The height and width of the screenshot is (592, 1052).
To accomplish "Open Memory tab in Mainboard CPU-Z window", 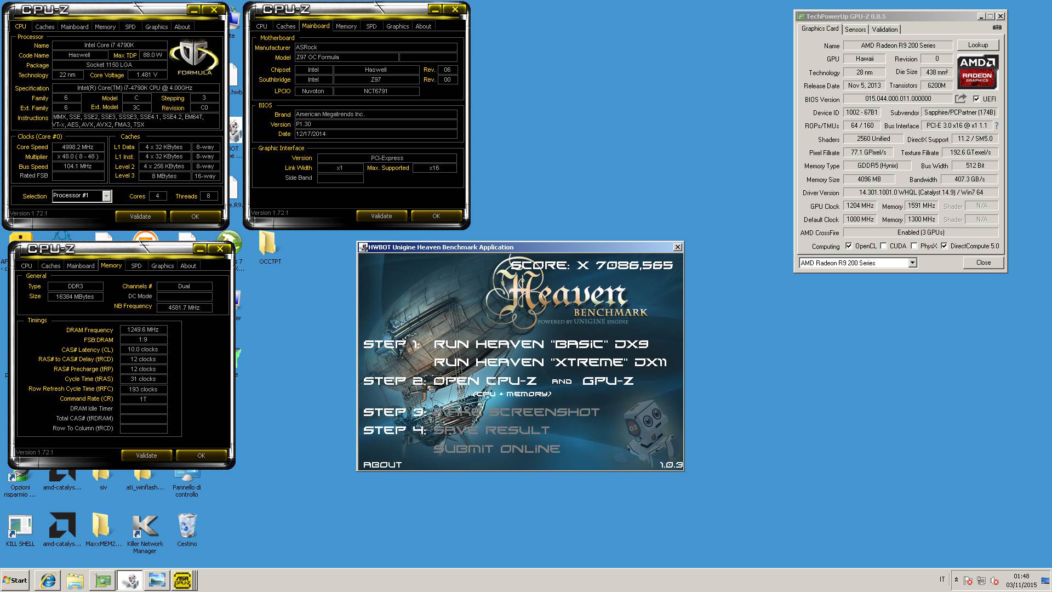I will click(346, 26).
